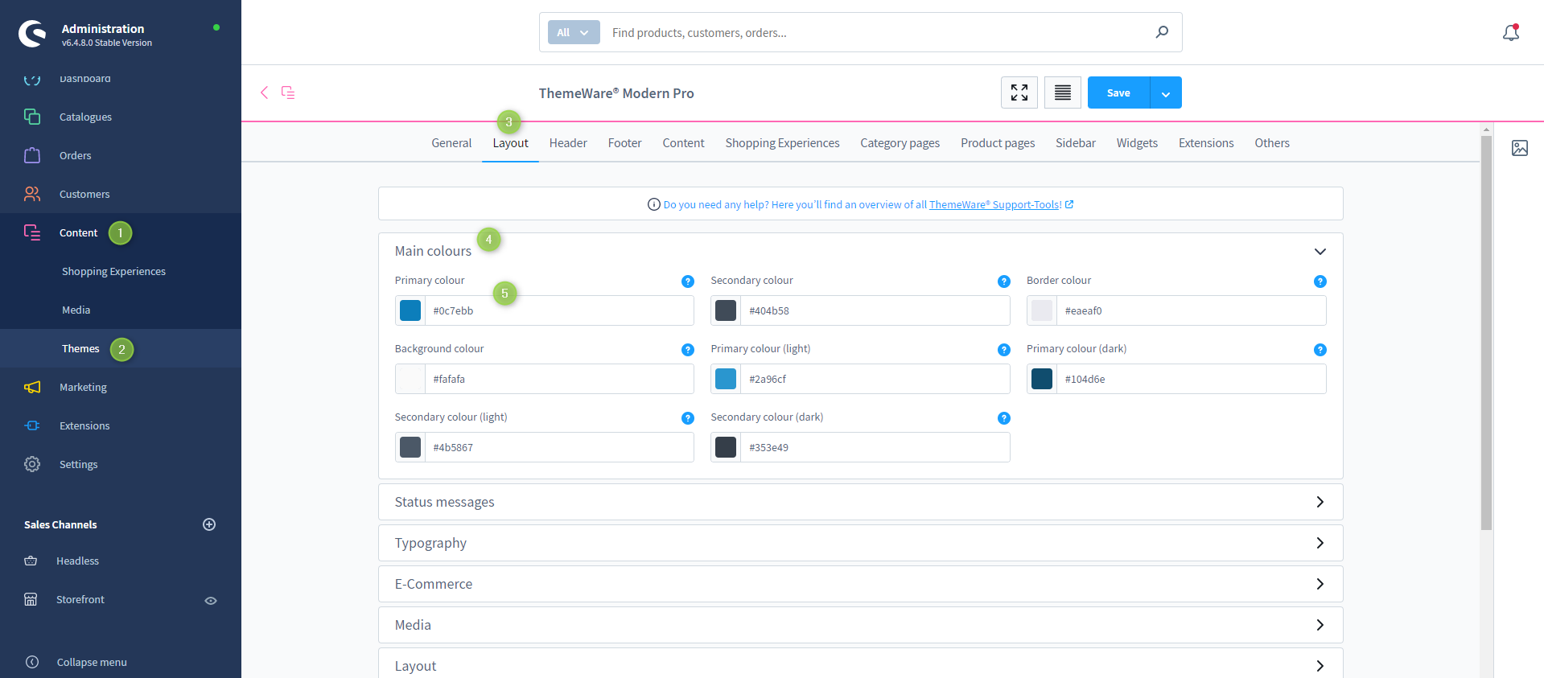The width and height of the screenshot is (1544, 678).
Task: Open the ThemeWare Support-Tools link
Action: coord(995,205)
